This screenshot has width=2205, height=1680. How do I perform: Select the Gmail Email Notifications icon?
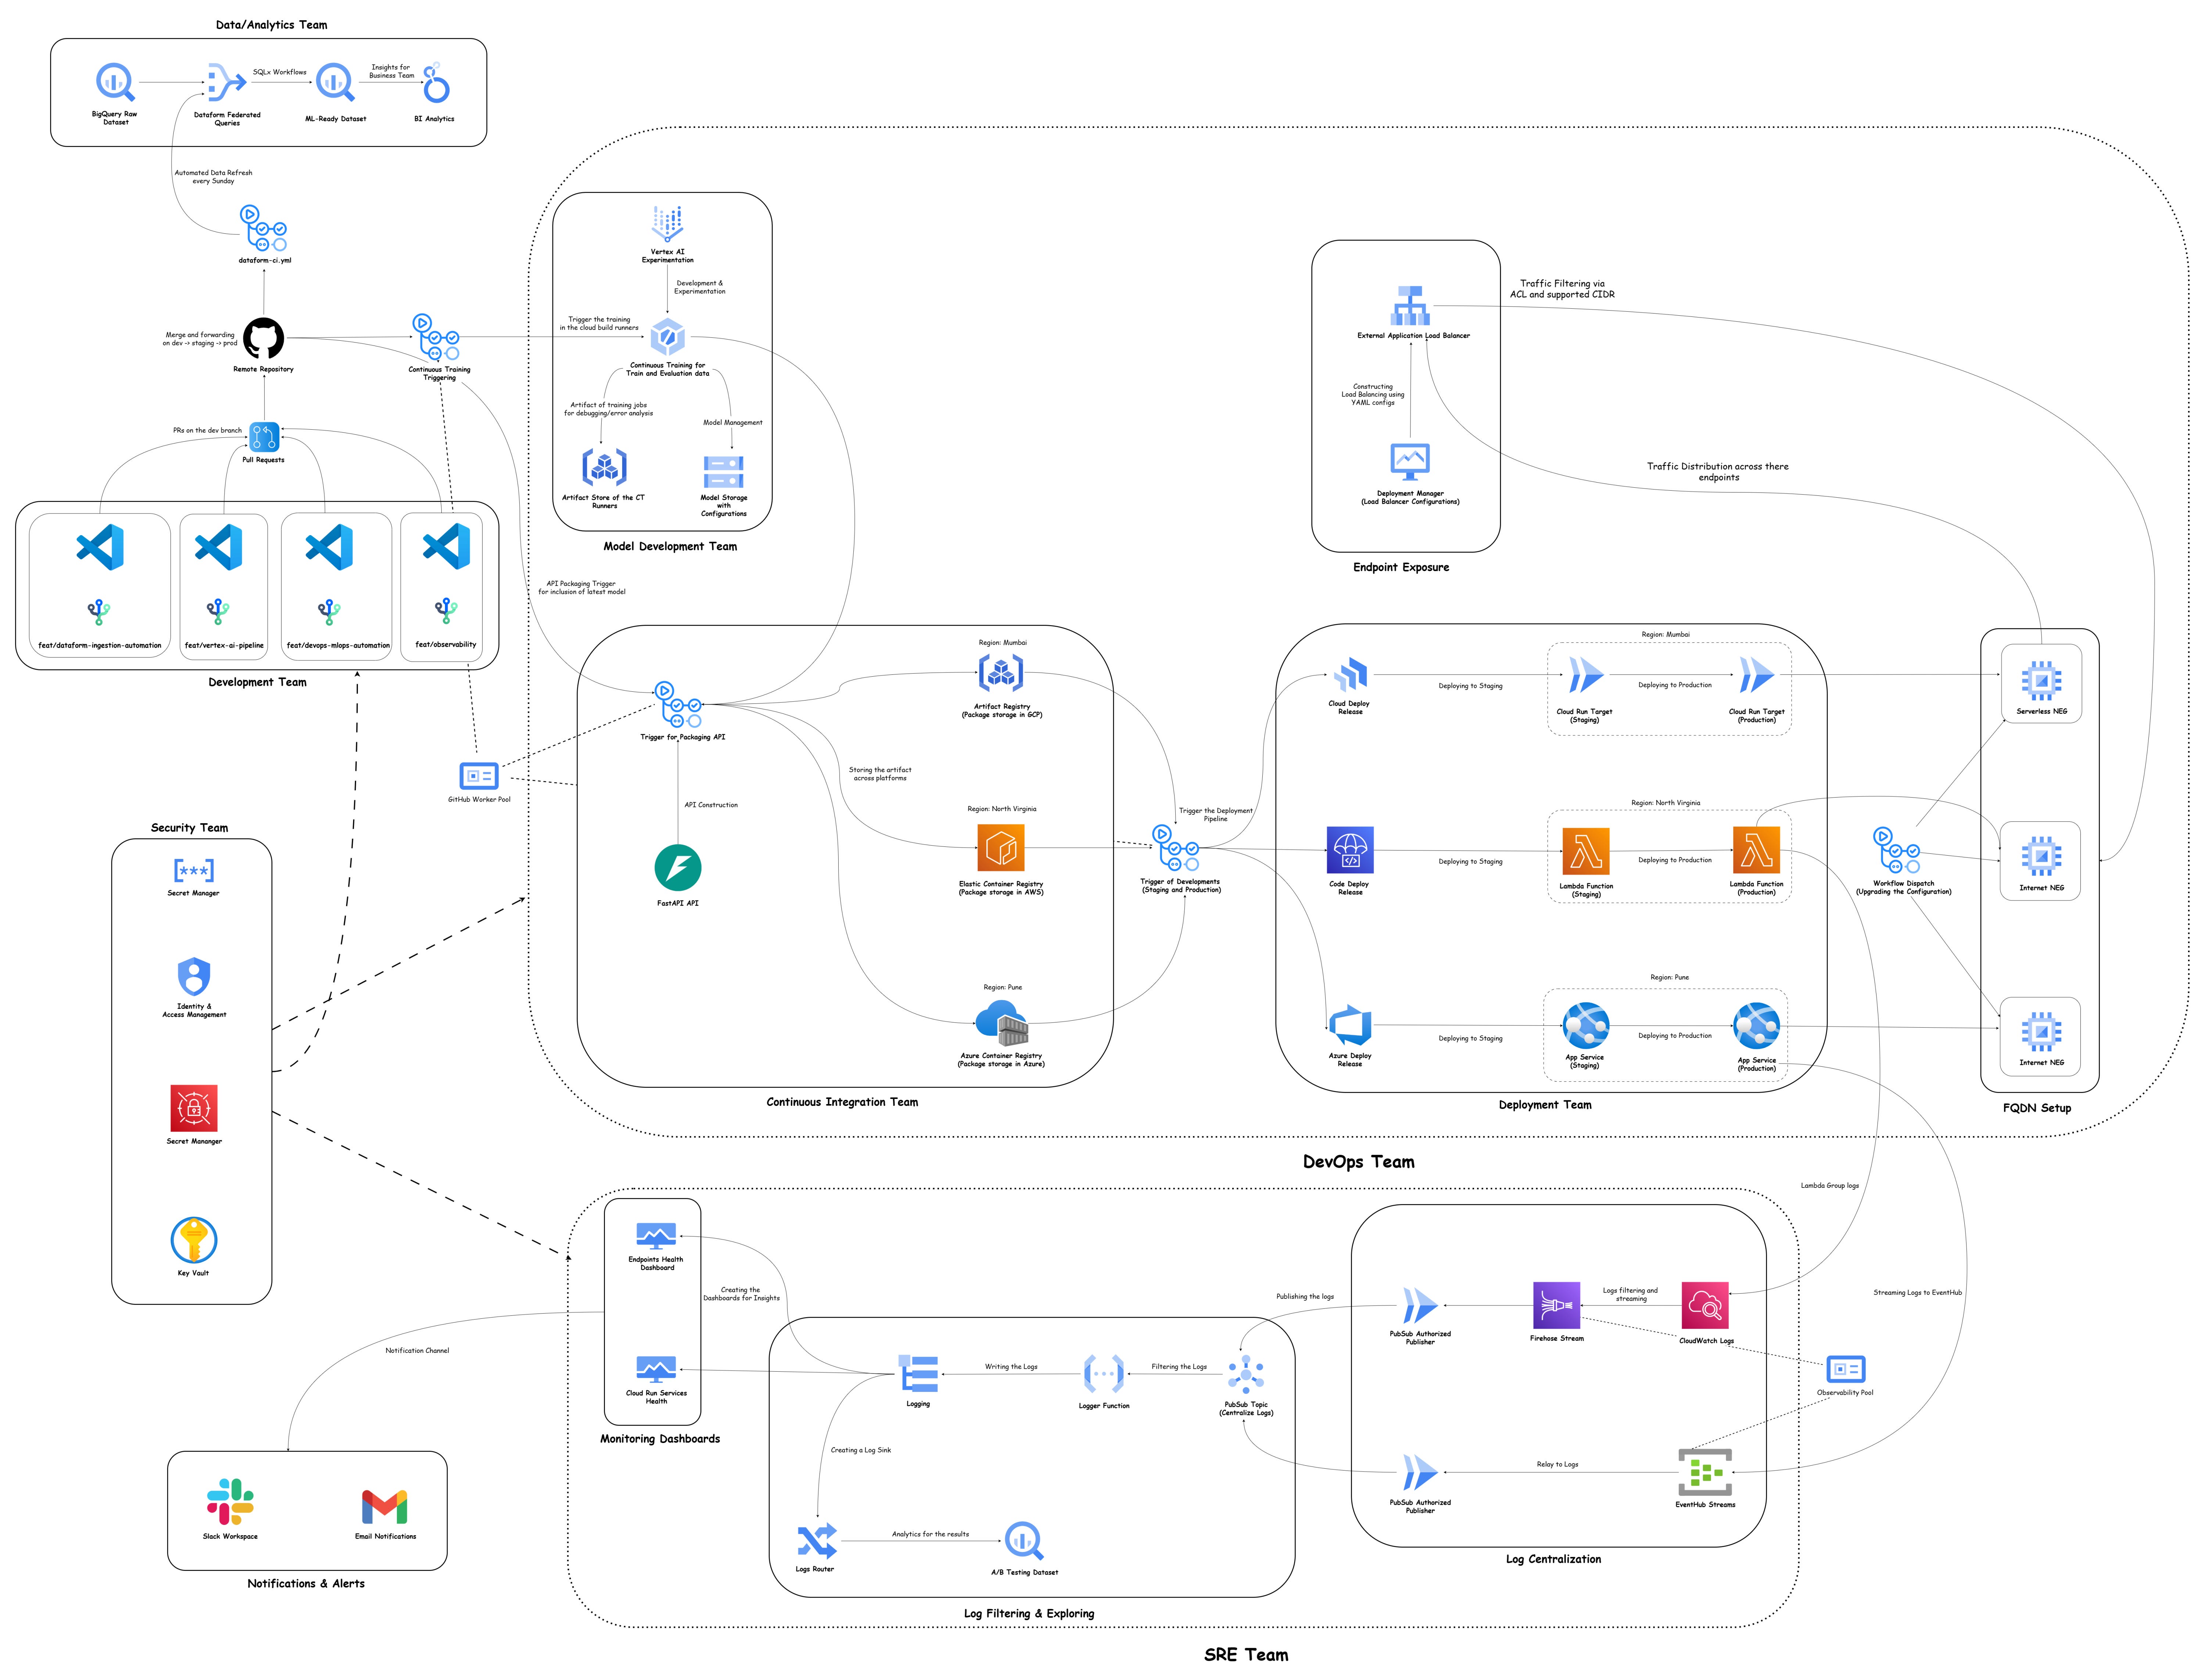pos(385,1507)
